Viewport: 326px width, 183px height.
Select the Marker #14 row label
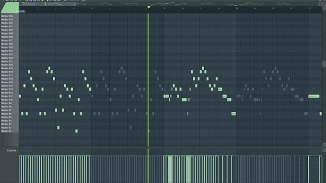[7, 86]
